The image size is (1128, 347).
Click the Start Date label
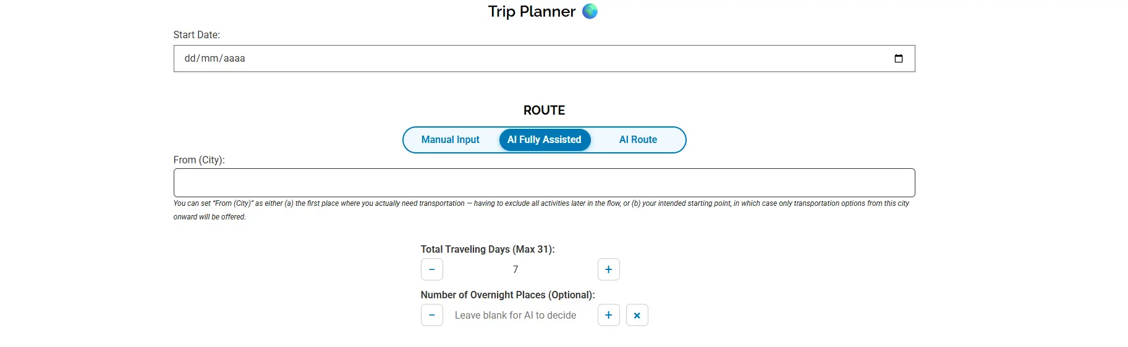point(197,35)
